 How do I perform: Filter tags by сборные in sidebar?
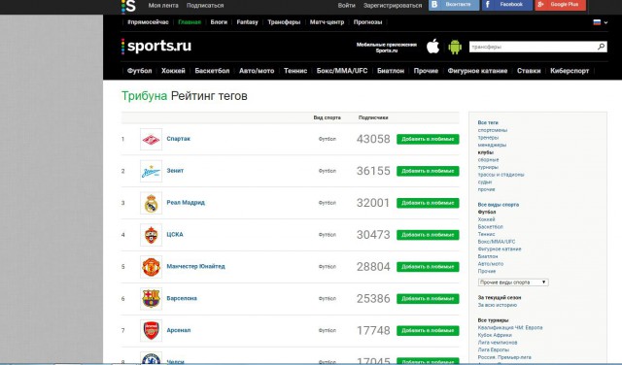[x=488, y=160]
